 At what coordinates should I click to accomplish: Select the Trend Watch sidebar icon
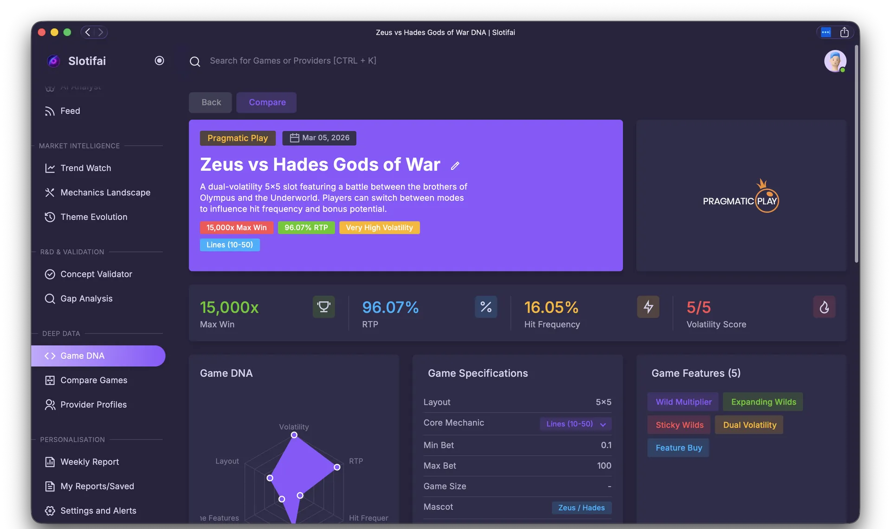tap(50, 168)
